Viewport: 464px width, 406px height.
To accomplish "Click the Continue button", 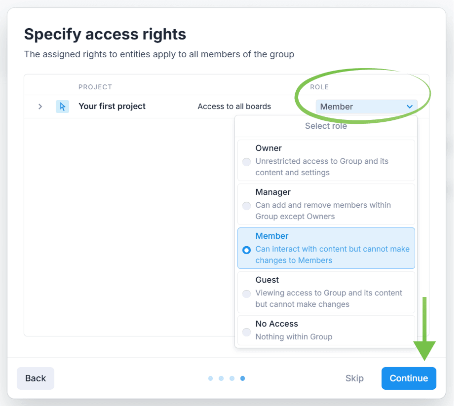I will (409, 378).
